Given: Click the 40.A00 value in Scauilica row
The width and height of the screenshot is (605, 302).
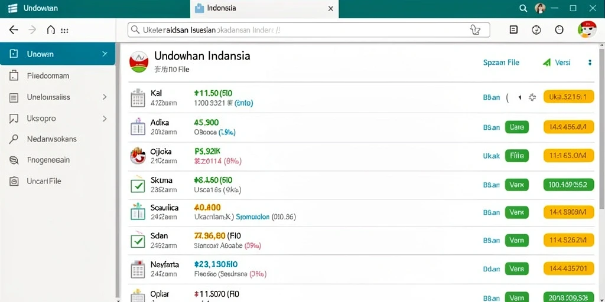Looking at the screenshot, I should 207,208.
